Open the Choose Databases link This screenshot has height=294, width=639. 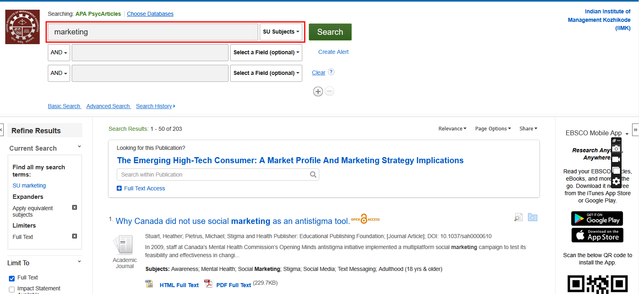(150, 14)
